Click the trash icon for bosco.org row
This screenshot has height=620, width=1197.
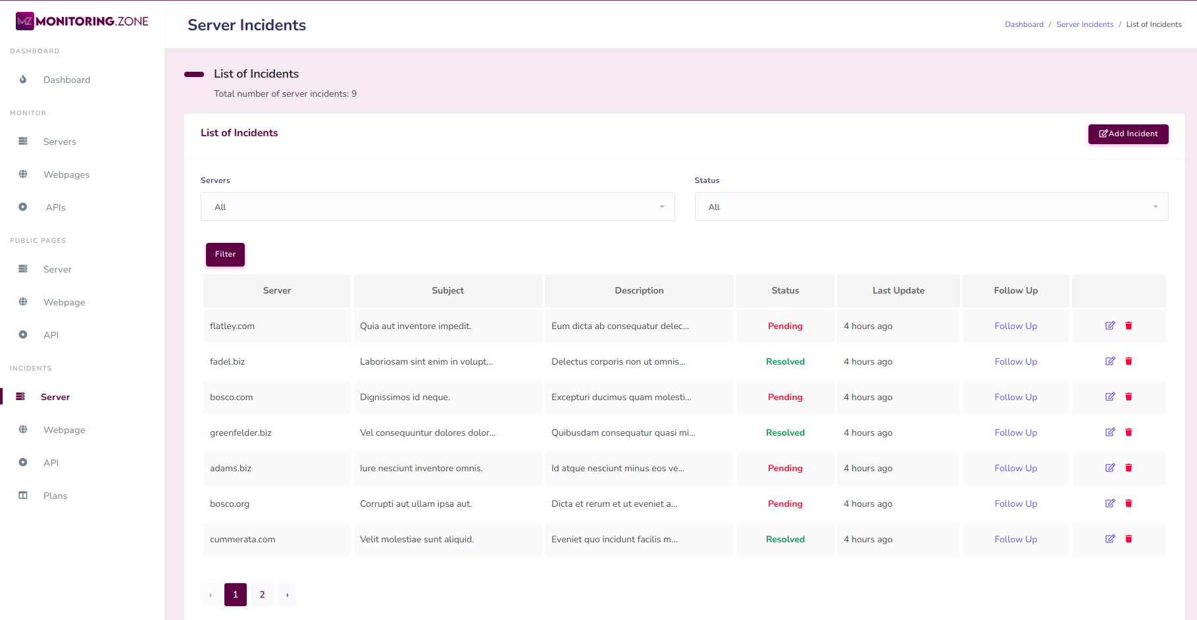pyautogui.click(x=1129, y=504)
